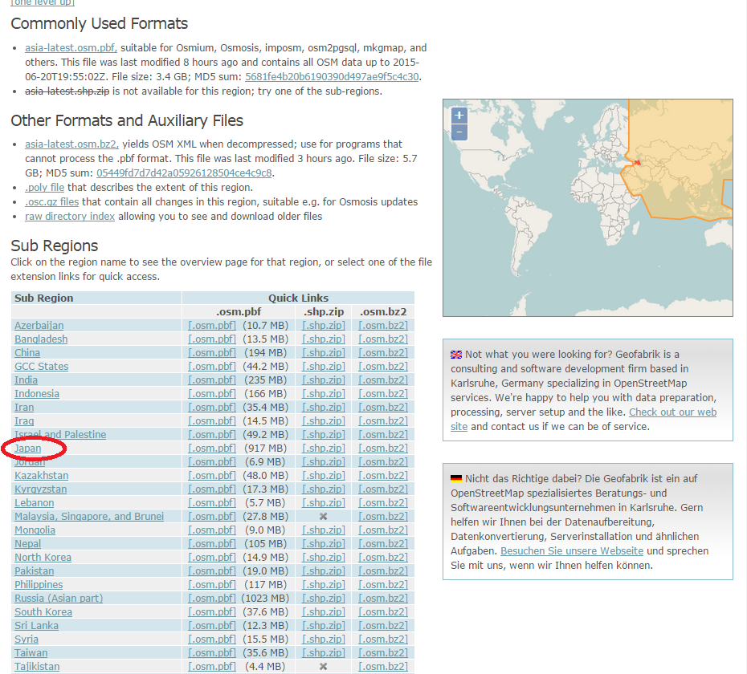The image size is (747, 674).
Task: Open the China sub region page
Action: click(27, 352)
